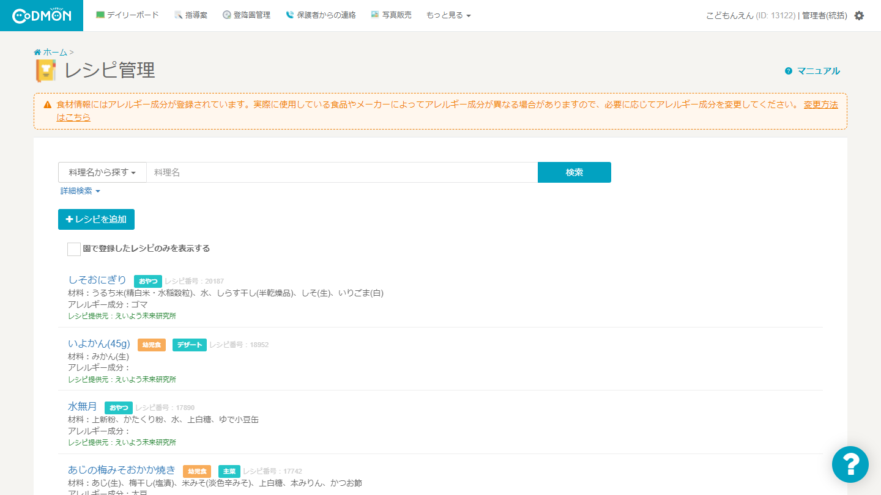Click the 検索 search button
This screenshot has height=495, width=881.
tap(574, 172)
